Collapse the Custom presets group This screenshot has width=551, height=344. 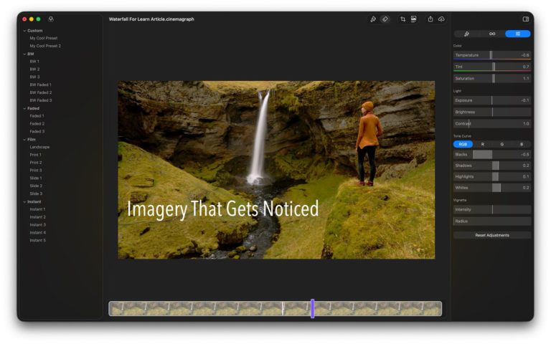[x=24, y=31]
